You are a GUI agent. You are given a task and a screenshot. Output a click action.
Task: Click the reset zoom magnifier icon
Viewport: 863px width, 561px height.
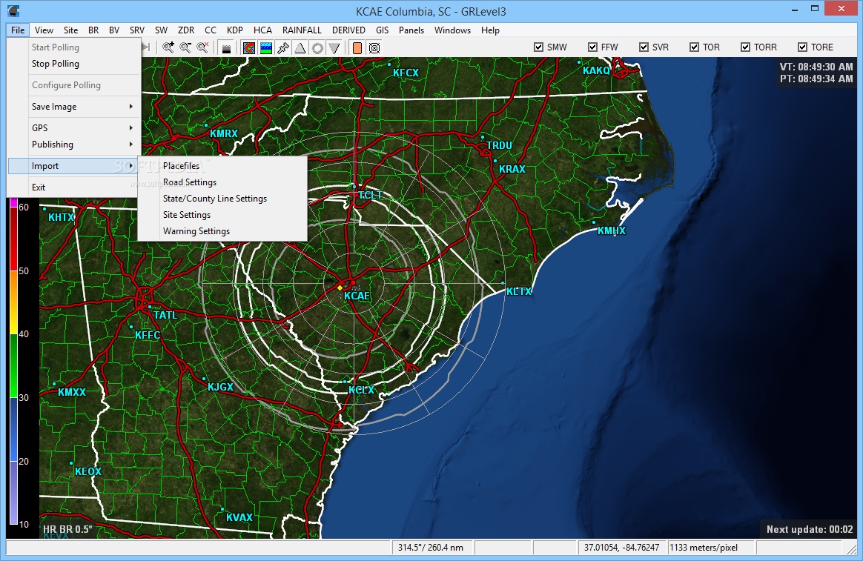(202, 47)
